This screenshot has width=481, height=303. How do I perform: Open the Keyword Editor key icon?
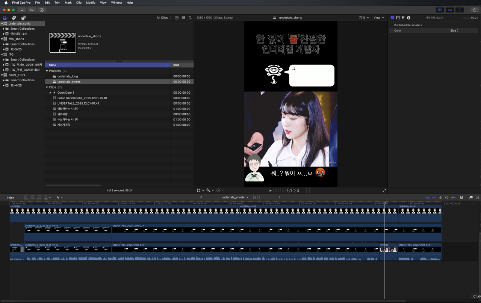(32, 10)
